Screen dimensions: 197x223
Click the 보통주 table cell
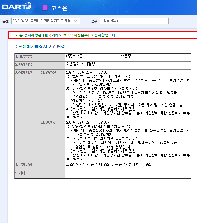click(x=155, y=58)
